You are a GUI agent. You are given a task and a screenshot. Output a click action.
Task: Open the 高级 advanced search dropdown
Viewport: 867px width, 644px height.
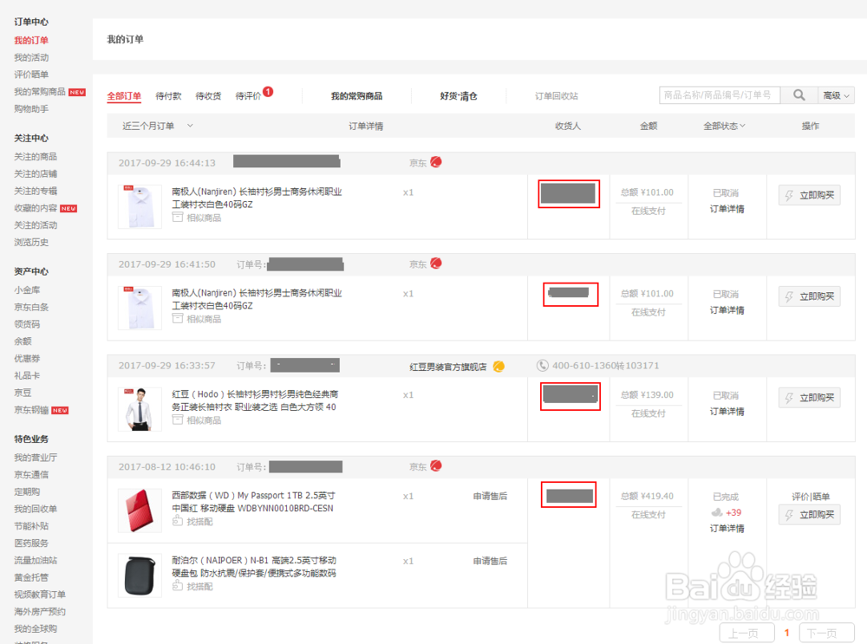pyautogui.click(x=836, y=95)
